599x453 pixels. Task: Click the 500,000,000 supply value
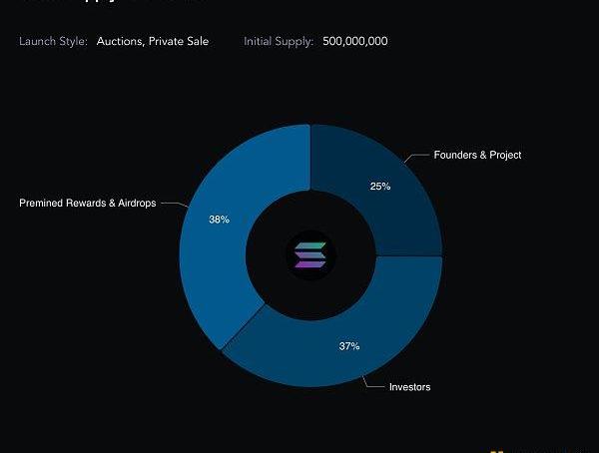pos(355,41)
